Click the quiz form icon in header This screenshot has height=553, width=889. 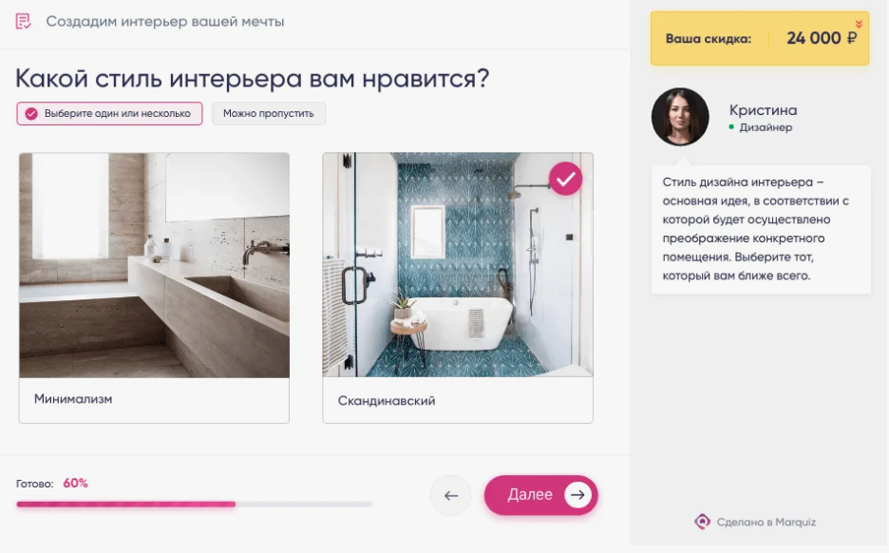23,22
